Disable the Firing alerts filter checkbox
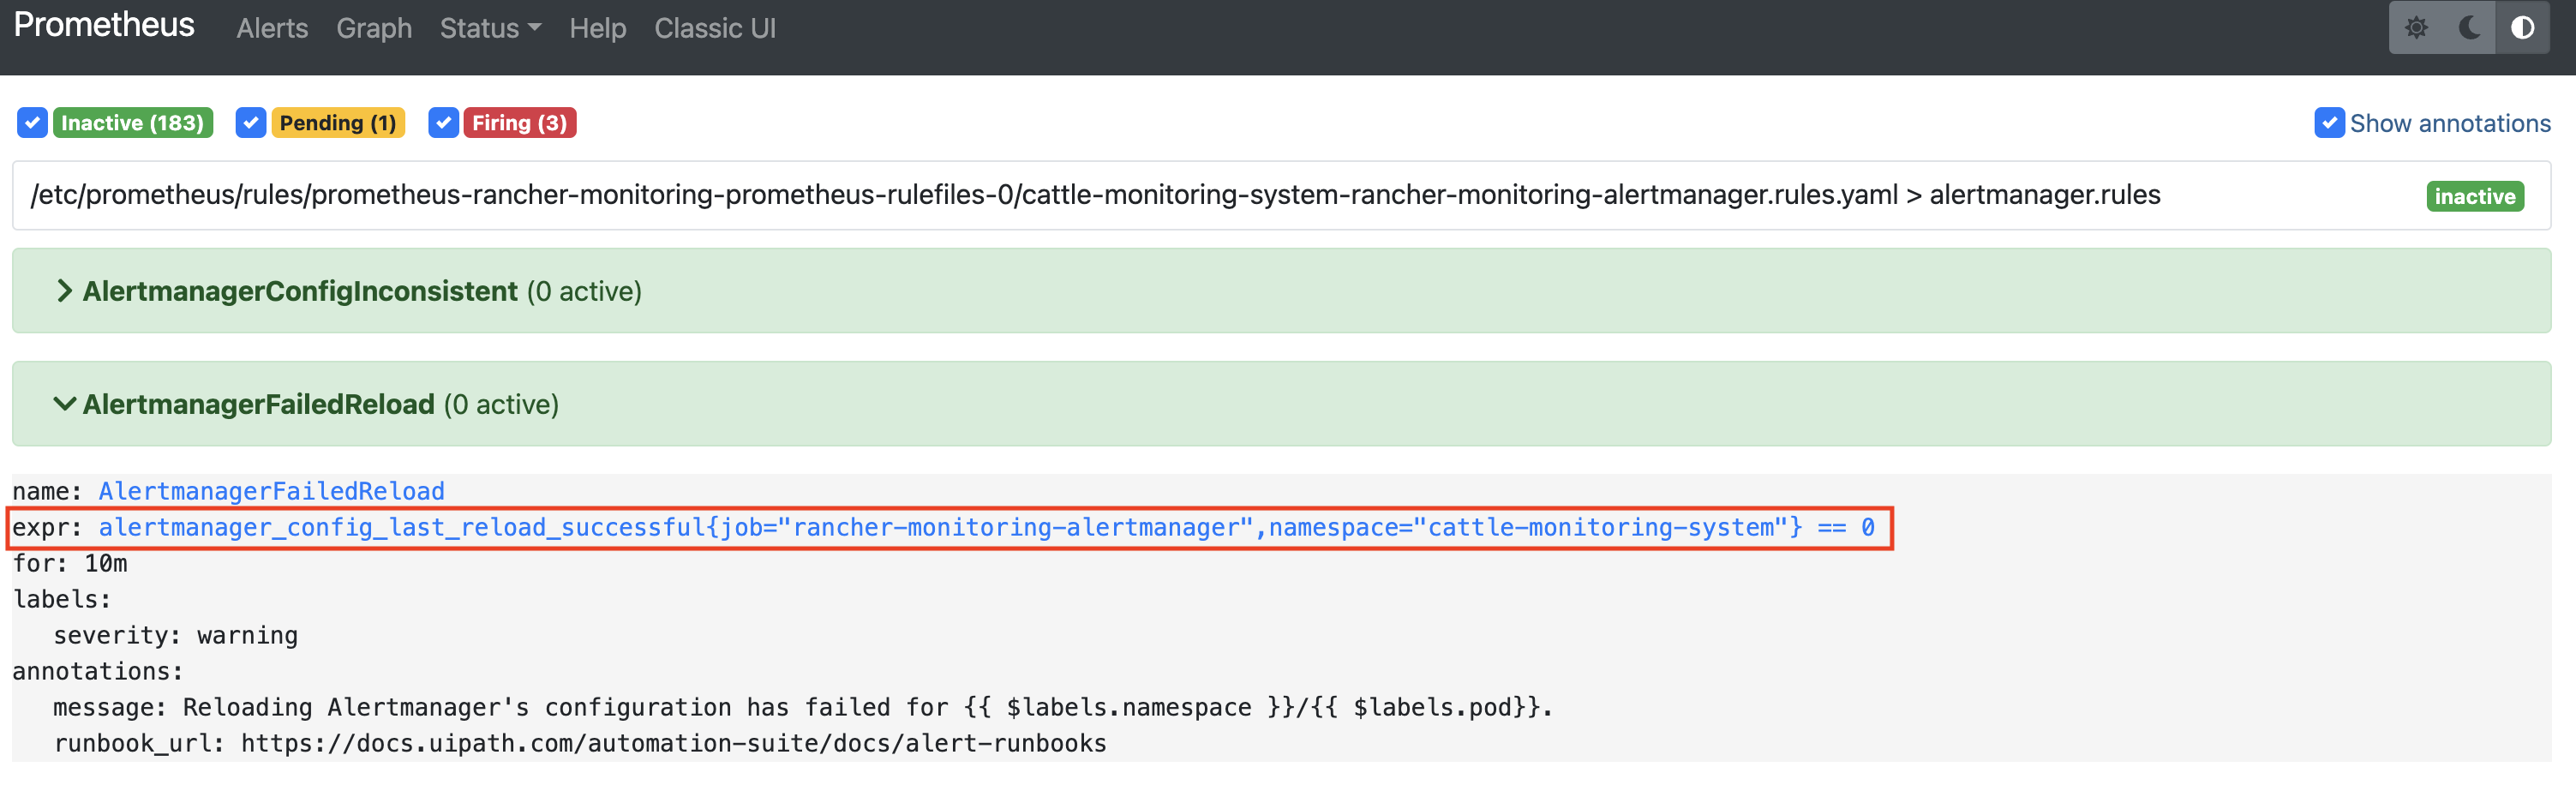The width and height of the screenshot is (2576, 785). tap(443, 123)
